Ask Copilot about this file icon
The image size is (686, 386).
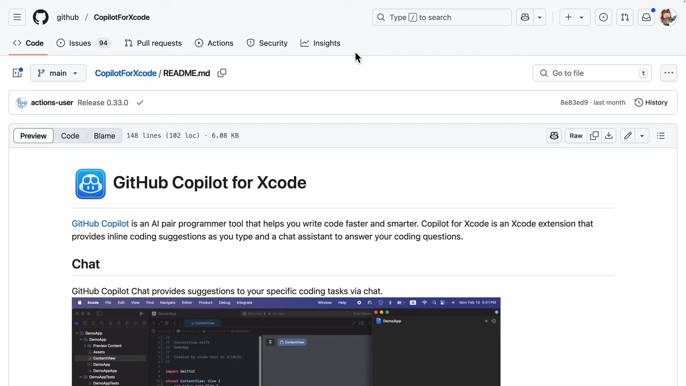[554, 136]
